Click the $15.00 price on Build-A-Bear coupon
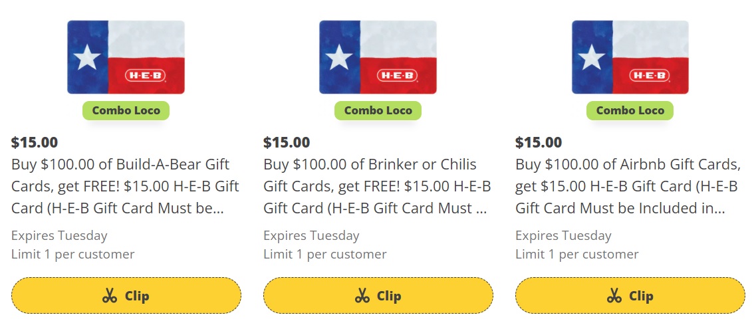 [35, 142]
